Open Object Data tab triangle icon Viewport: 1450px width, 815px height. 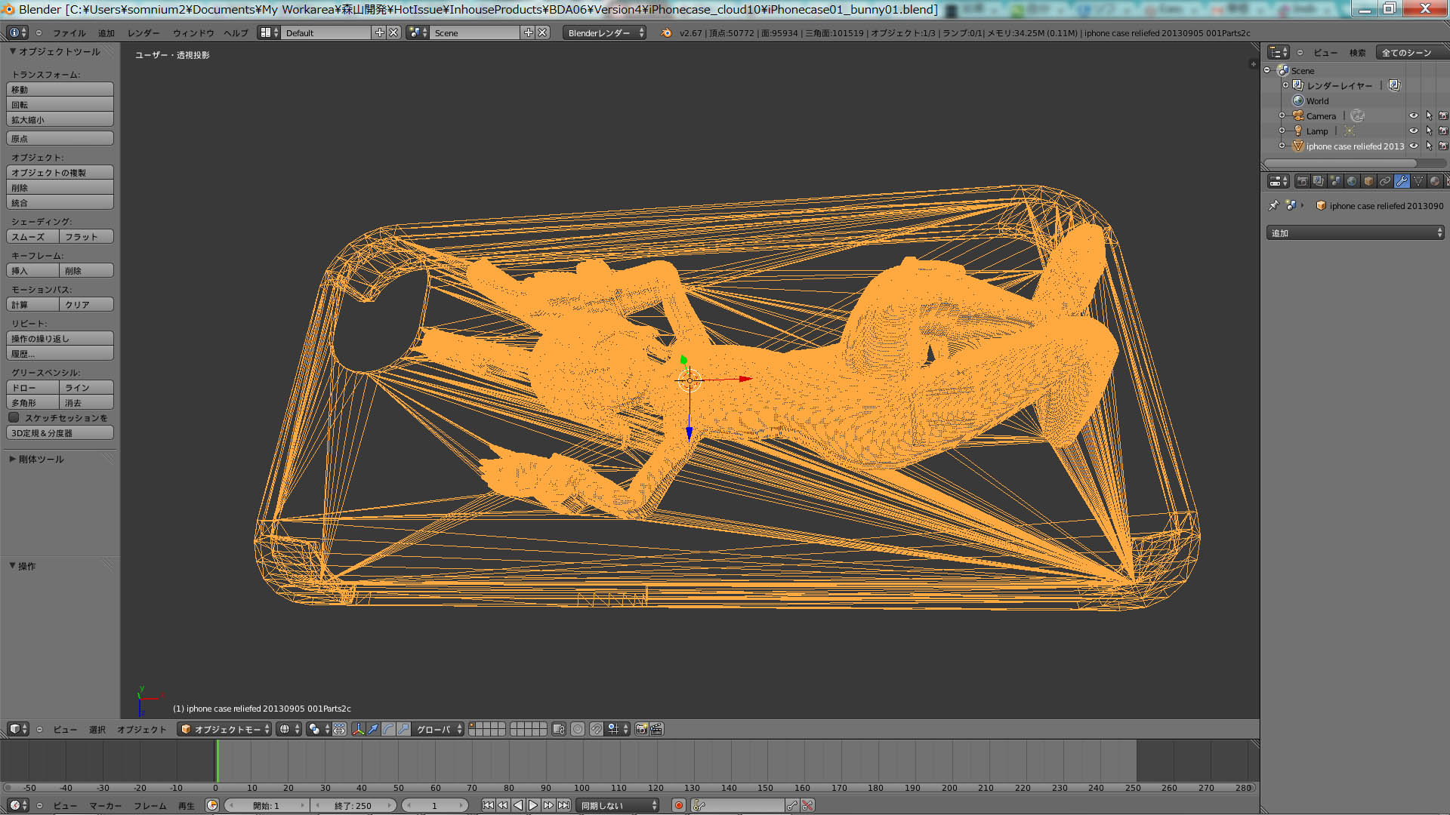point(1418,181)
